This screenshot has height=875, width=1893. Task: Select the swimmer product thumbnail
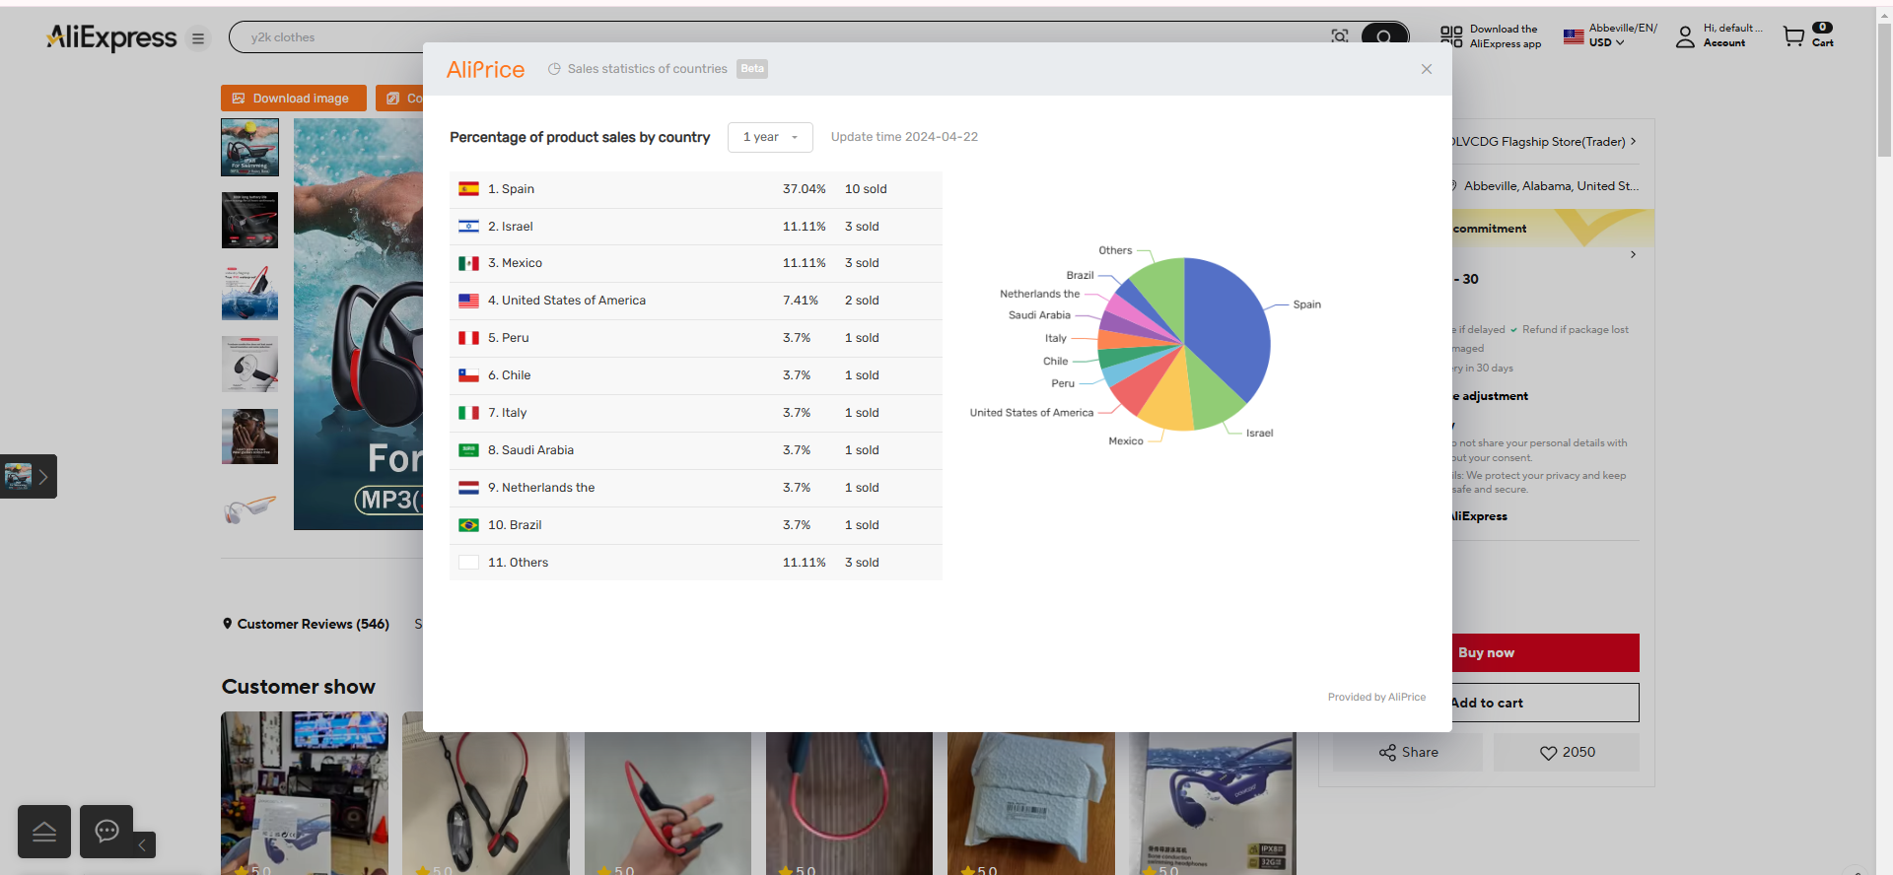click(250, 148)
